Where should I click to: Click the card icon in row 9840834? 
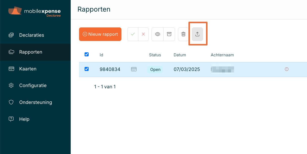point(134,69)
